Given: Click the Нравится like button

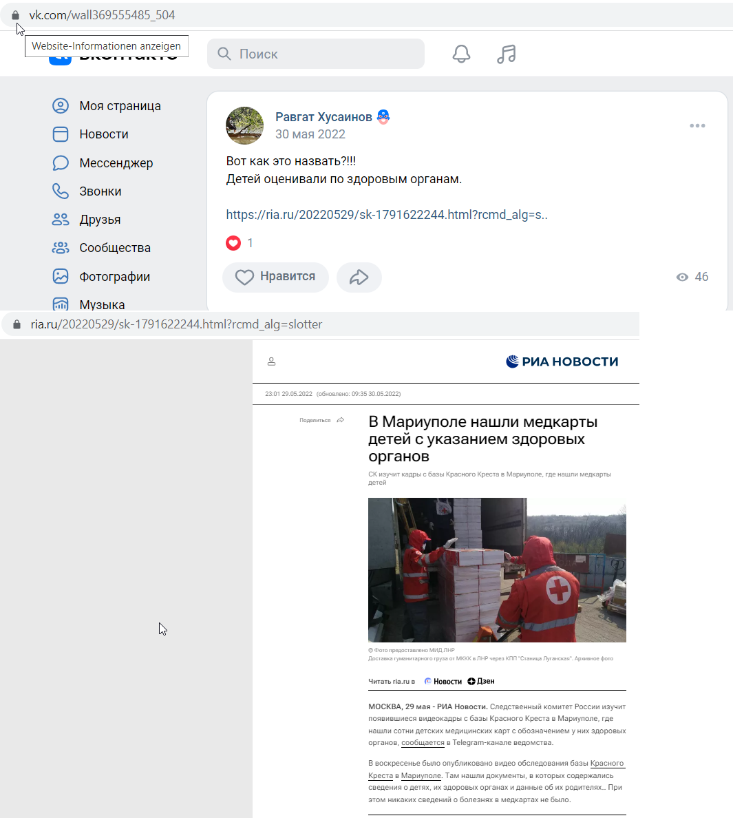Looking at the screenshot, I should coord(276,277).
